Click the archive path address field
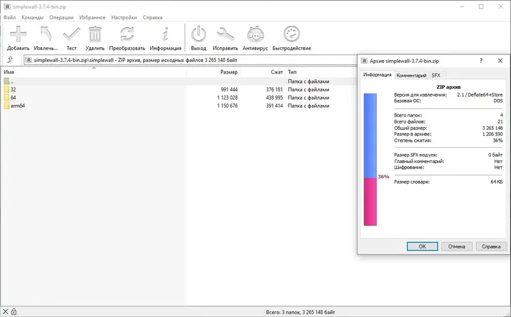 coord(190,60)
